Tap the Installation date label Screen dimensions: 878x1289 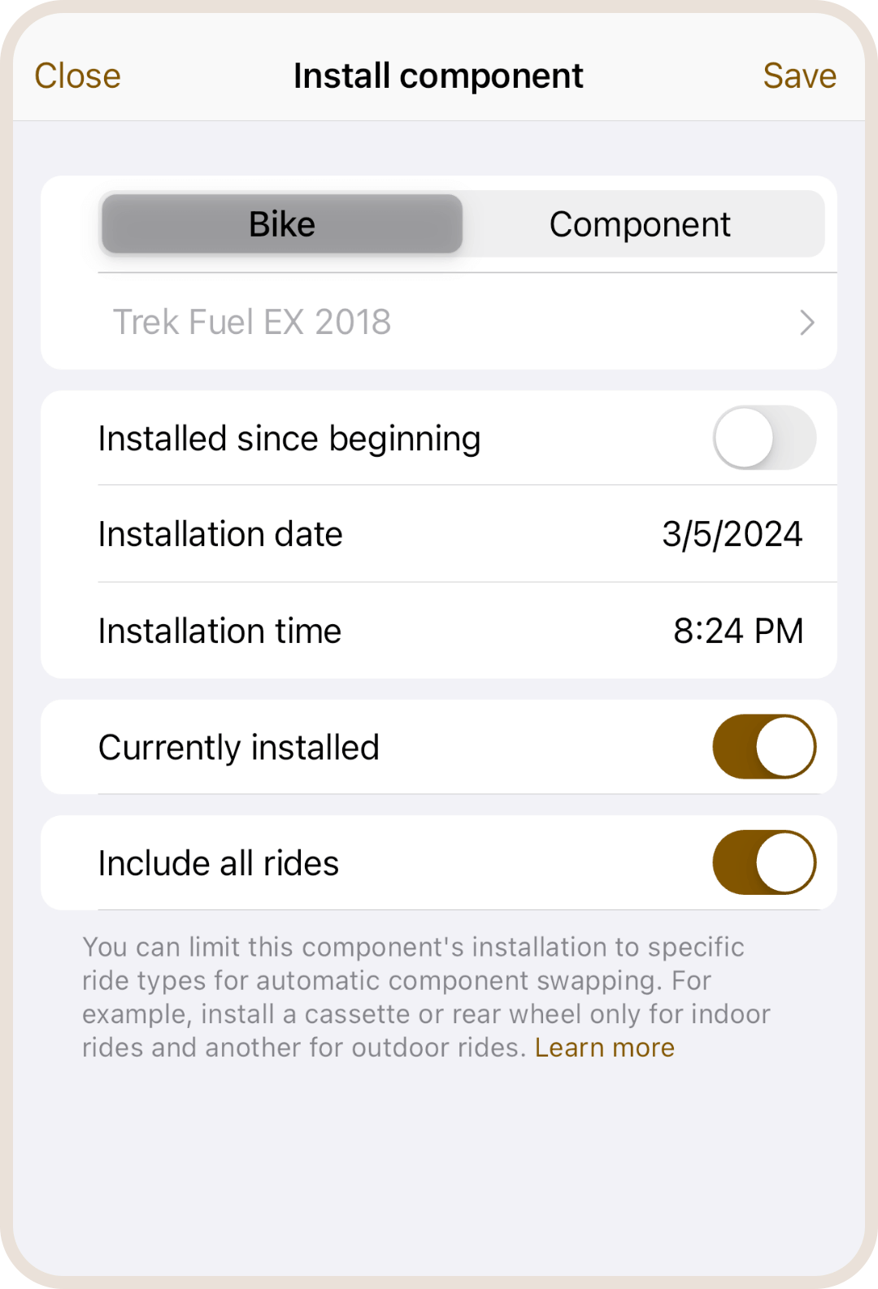pyautogui.click(x=220, y=534)
